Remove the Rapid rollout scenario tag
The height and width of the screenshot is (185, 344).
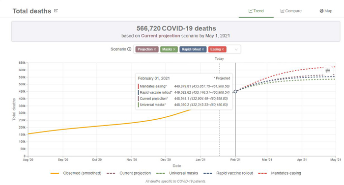(x=203, y=50)
